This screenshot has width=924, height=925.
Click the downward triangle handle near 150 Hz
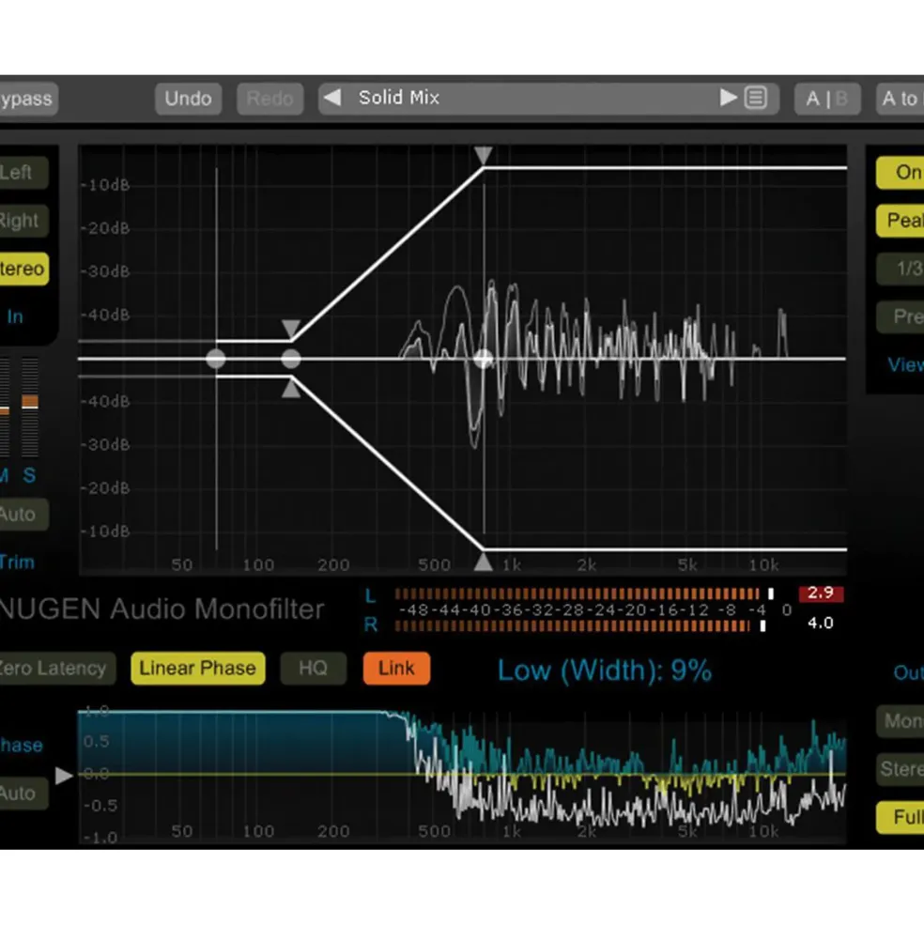pyautogui.click(x=291, y=328)
